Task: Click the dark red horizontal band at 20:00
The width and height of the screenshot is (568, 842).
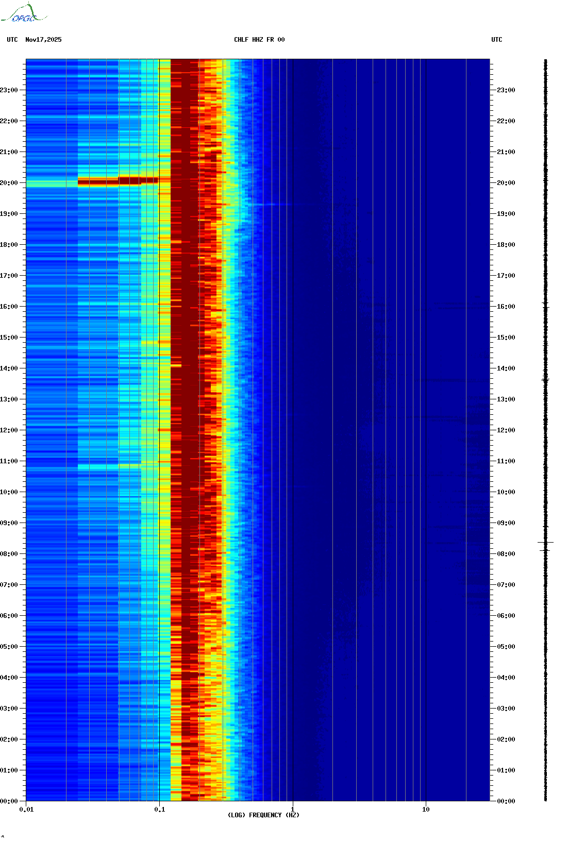Action: click(118, 181)
